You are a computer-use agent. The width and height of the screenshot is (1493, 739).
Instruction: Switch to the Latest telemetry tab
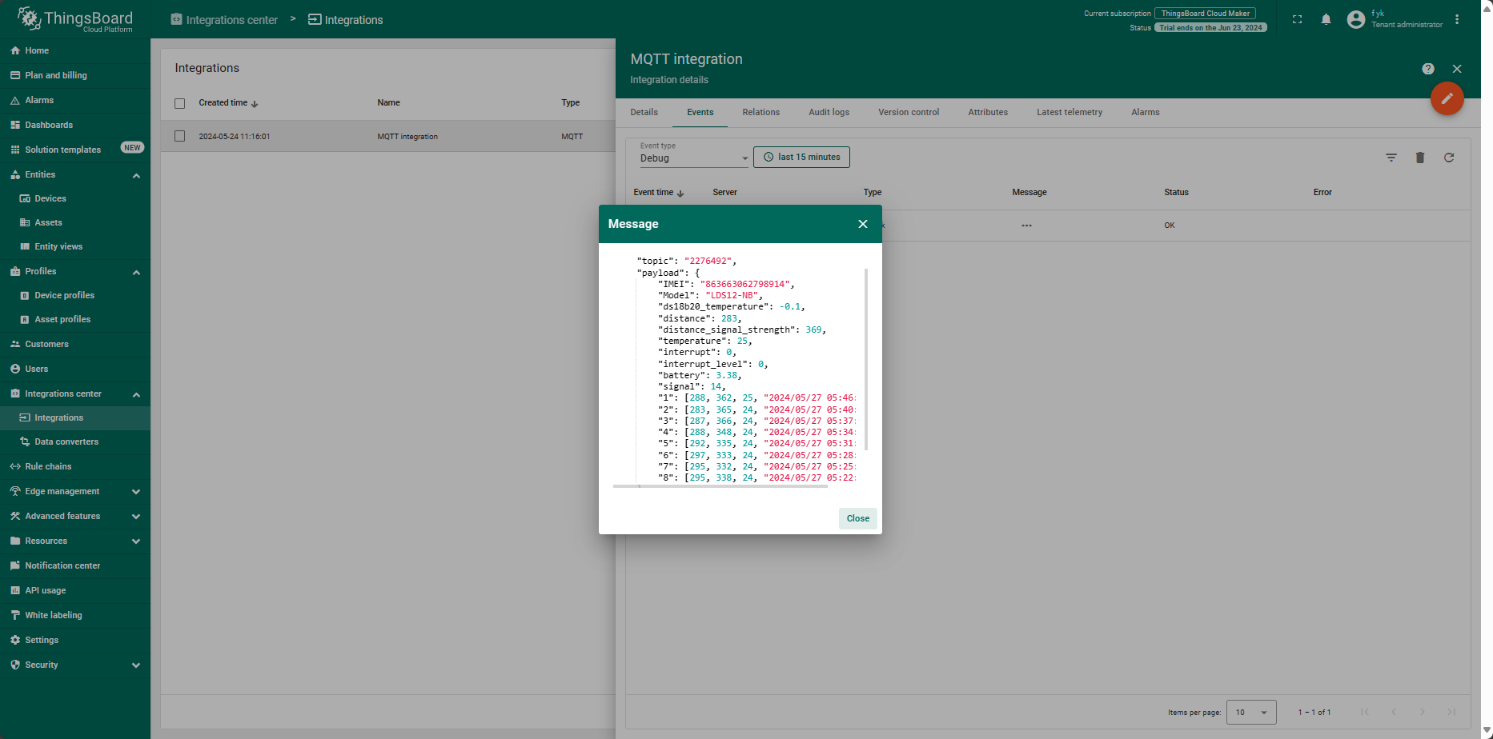click(x=1070, y=112)
